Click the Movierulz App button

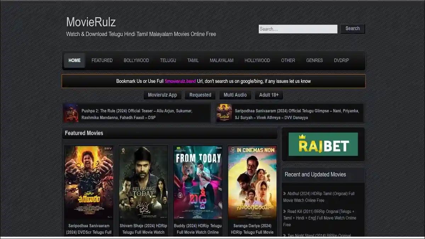163,95
